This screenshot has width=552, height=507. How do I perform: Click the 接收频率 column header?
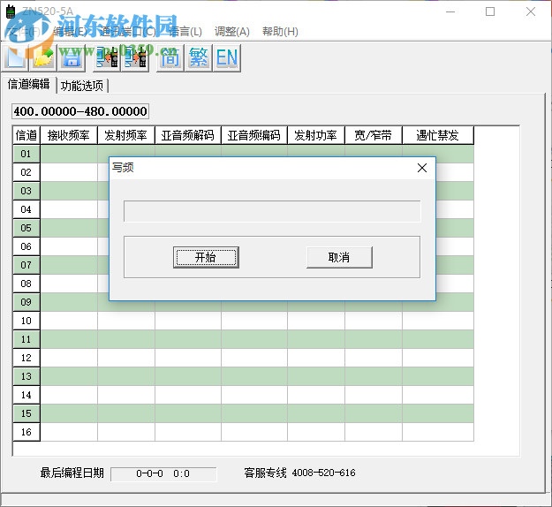coord(69,135)
